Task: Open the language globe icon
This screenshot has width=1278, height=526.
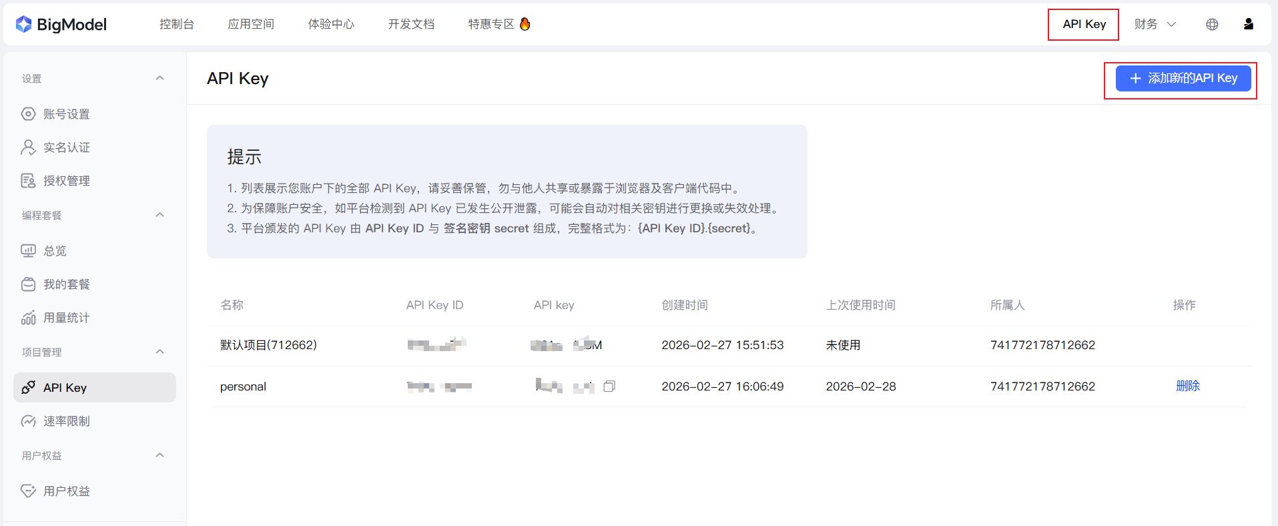Action: click(1212, 24)
